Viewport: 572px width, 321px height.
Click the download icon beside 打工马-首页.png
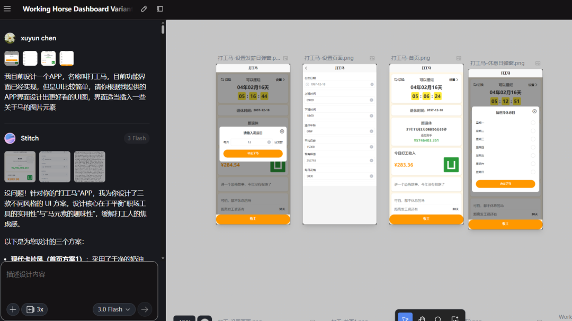[459, 58]
